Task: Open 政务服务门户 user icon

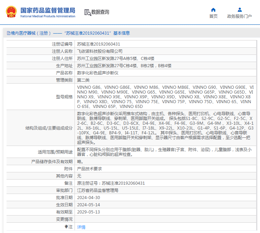Action: 239,10
